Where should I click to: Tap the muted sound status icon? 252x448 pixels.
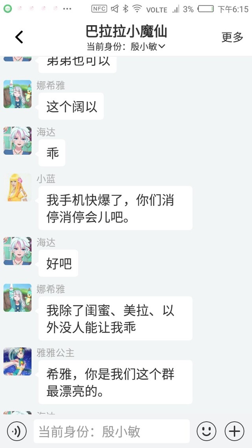coord(115,9)
